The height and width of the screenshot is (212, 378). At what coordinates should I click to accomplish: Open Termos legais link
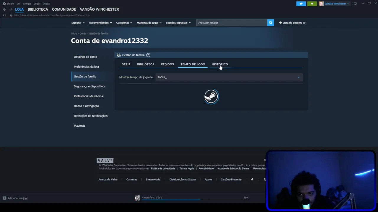click(x=187, y=168)
